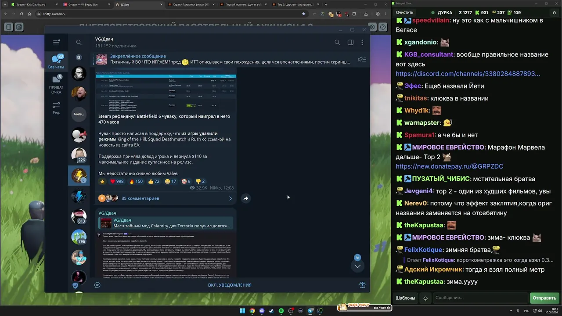Open the chat with 796 unread messages

point(79,237)
